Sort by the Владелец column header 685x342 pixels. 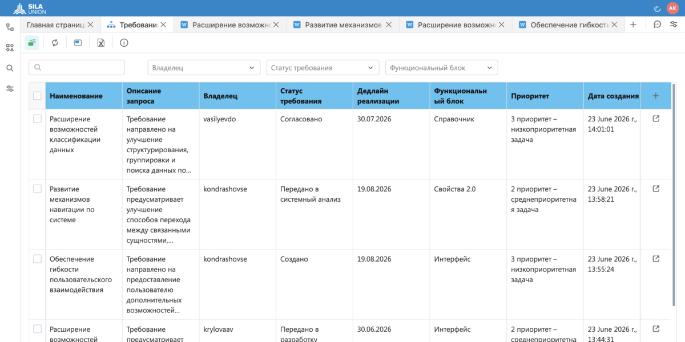237,96
